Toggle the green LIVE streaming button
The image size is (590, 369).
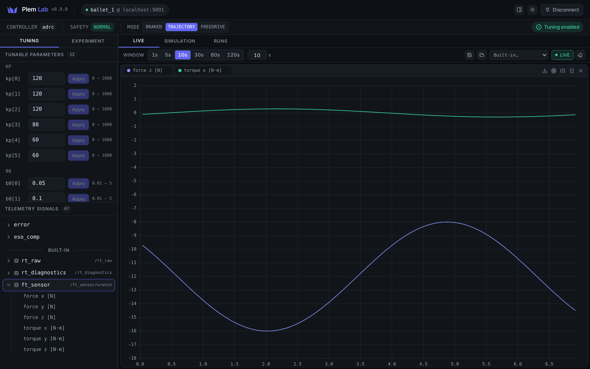coord(562,55)
